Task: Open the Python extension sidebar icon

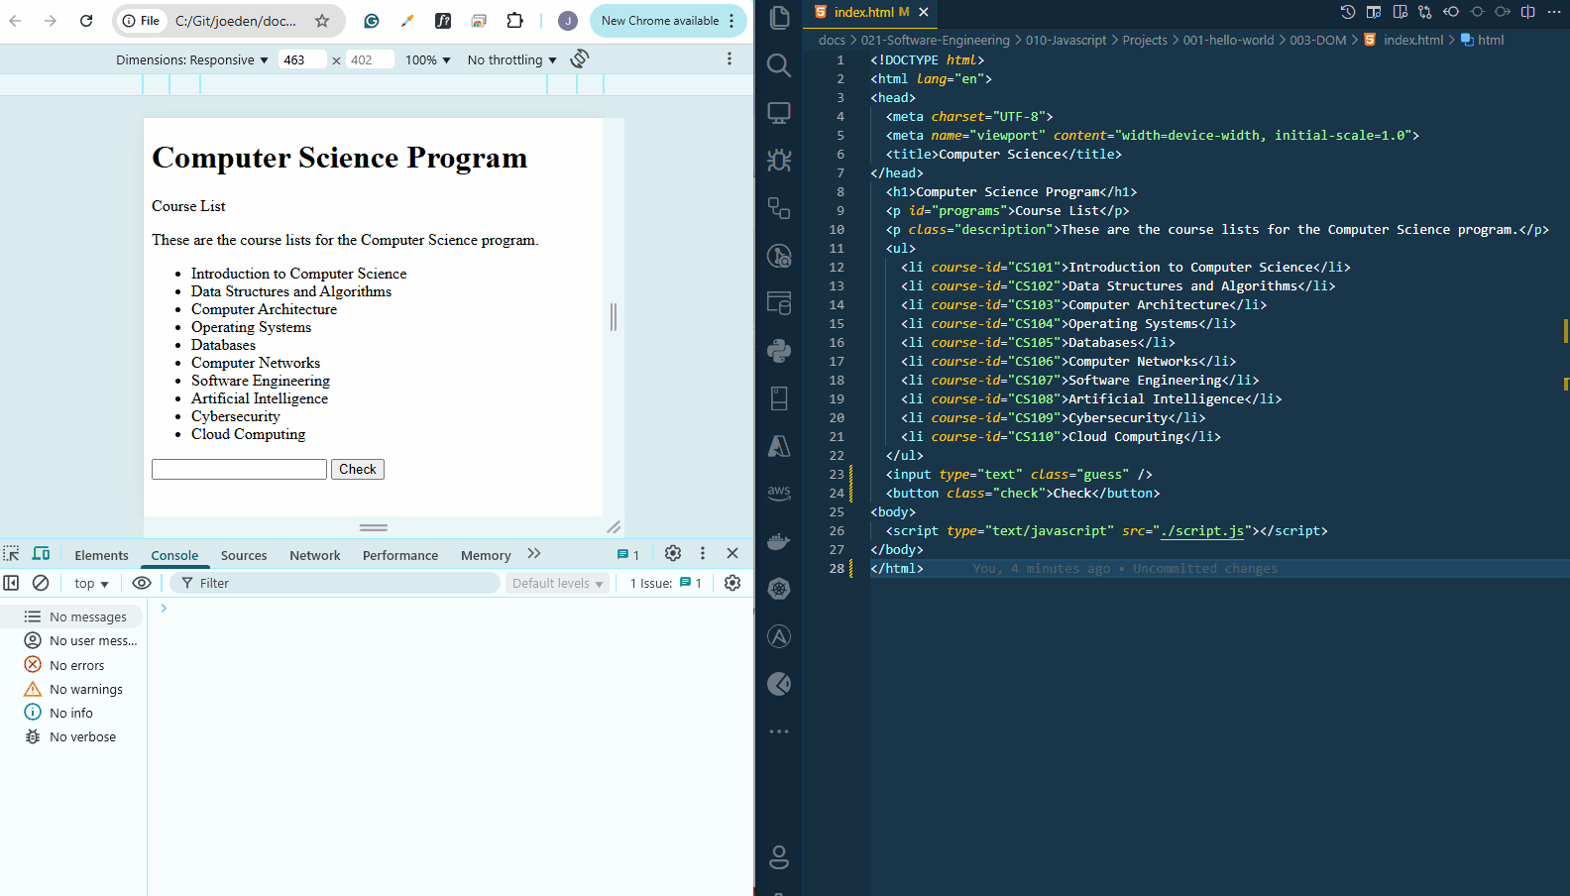Action: click(779, 350)
